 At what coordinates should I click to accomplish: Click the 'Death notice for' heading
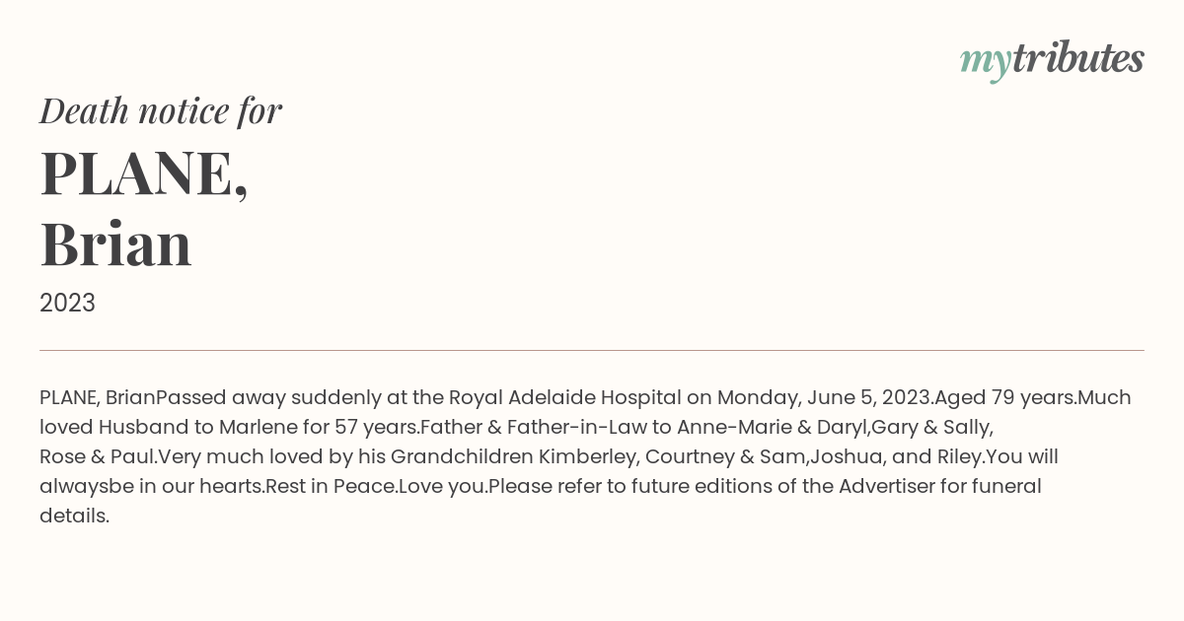[161, 110]
